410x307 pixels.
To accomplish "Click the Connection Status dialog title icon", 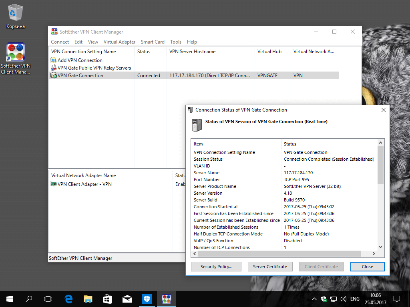I will pyautogui.click(x=190, y=110).
